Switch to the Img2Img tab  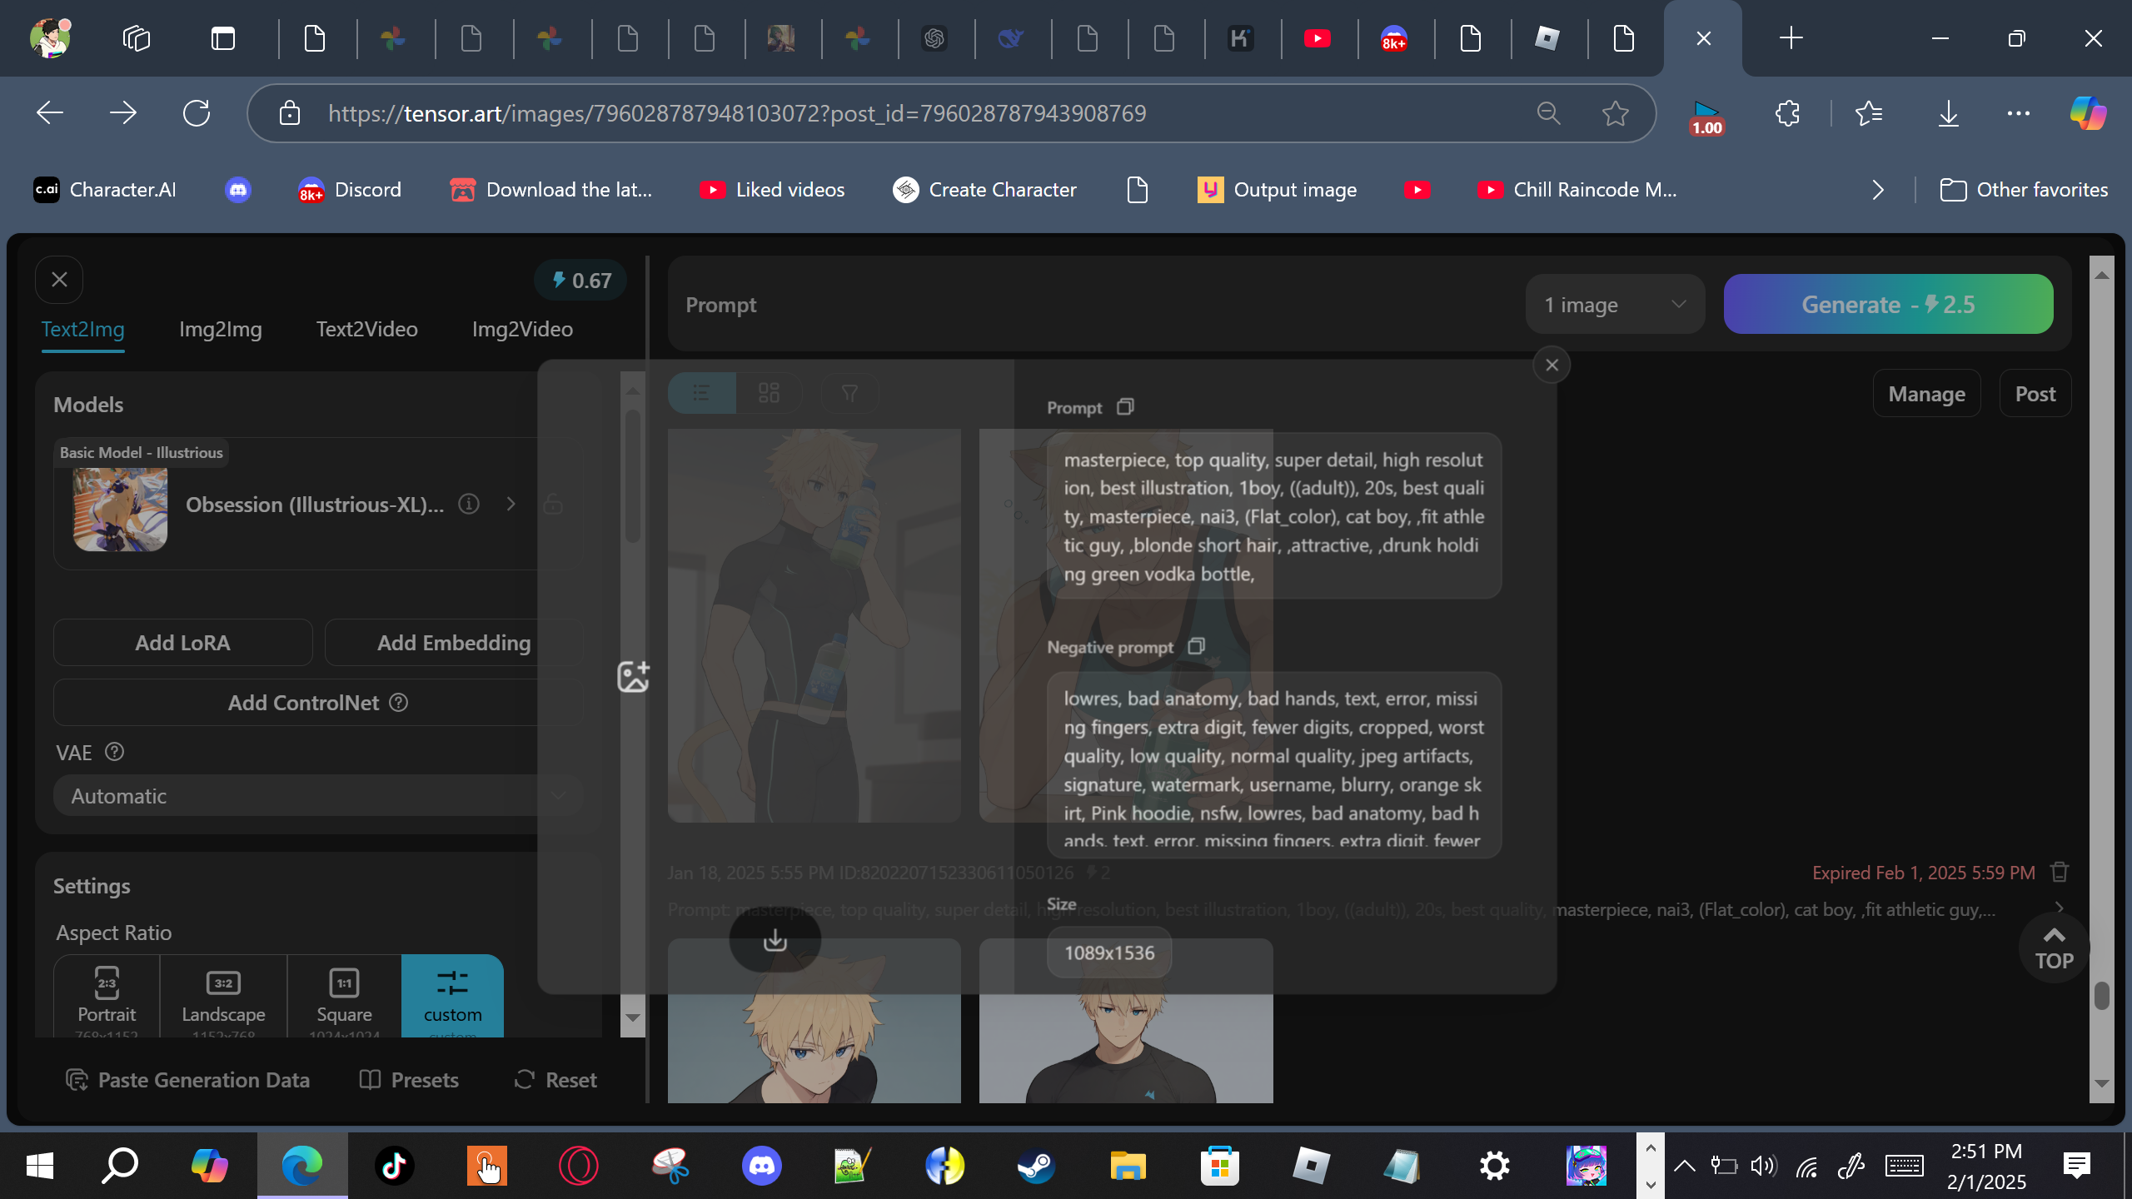coord(220,329)
